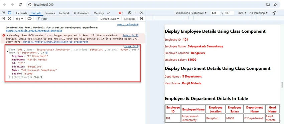Show more DevTools tabs chevron

coord(108,13)
